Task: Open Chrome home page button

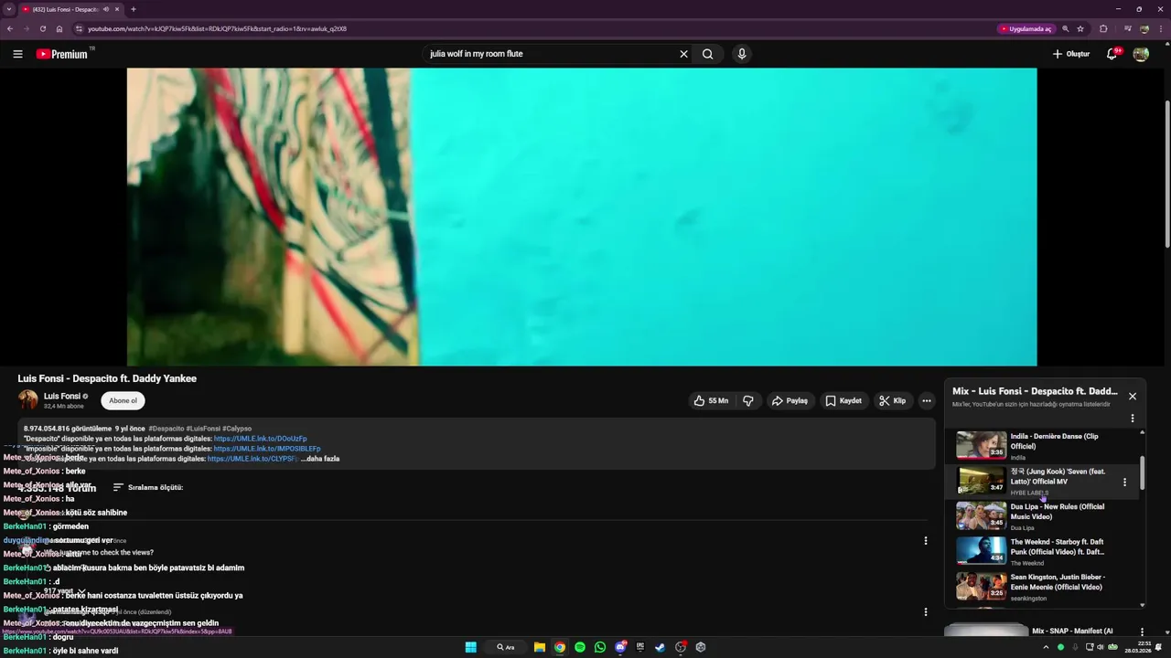Action: click(59, 28)
